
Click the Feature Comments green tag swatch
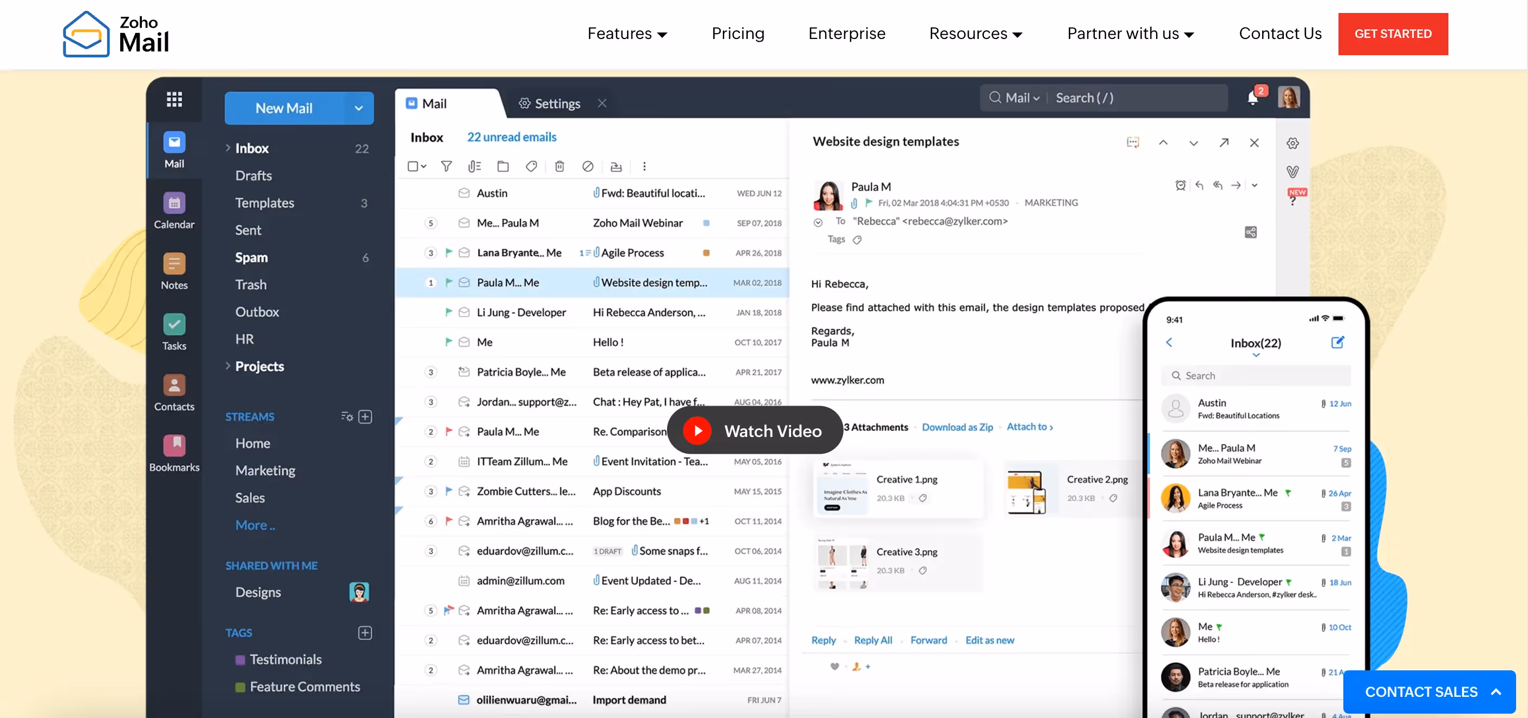(x=240, y=687)
